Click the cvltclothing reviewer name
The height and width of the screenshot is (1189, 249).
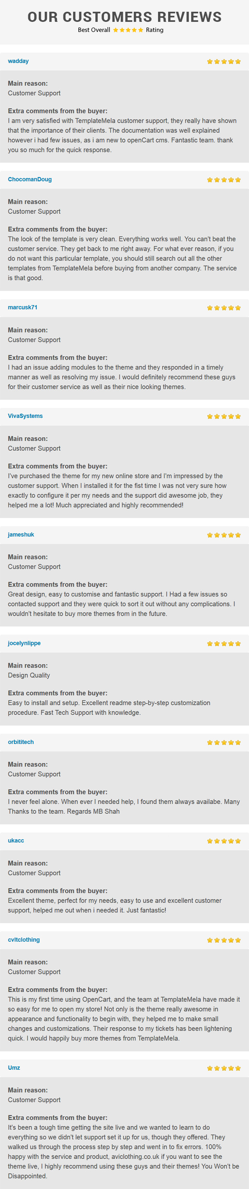coord(23,939)
